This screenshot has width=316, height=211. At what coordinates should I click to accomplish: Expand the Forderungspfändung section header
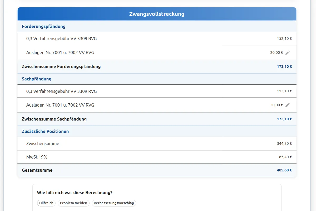pos(44,26)
